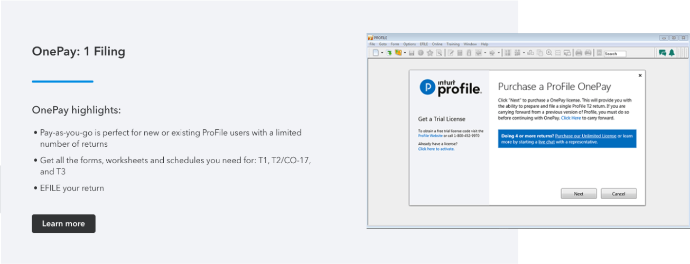Image resolution: width=690 pixels, height=264 pixels.
Task: Click the Next button in OnePay dialog
Action: coord(579,194)
